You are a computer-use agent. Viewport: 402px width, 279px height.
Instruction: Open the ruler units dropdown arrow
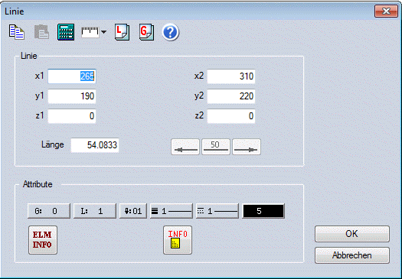[103, 32]
